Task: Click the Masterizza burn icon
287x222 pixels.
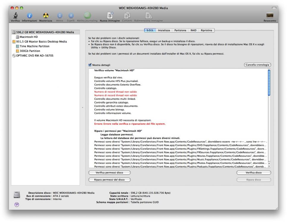Action: (x=46, y=15)
